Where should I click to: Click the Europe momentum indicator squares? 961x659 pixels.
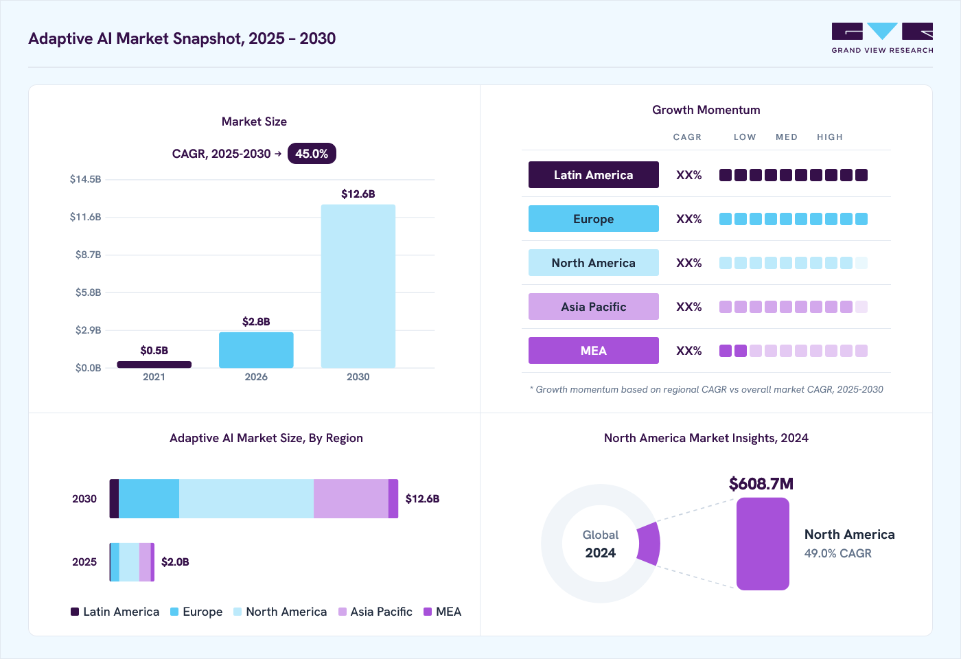point(794,219)
